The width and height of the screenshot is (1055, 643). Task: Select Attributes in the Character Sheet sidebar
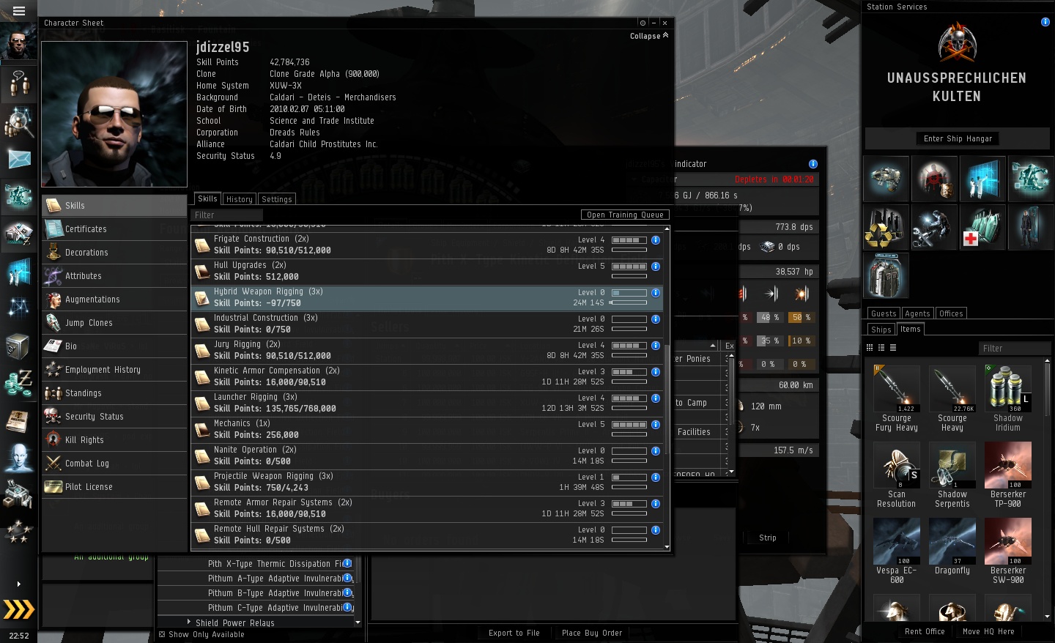[x=114, y=276]
